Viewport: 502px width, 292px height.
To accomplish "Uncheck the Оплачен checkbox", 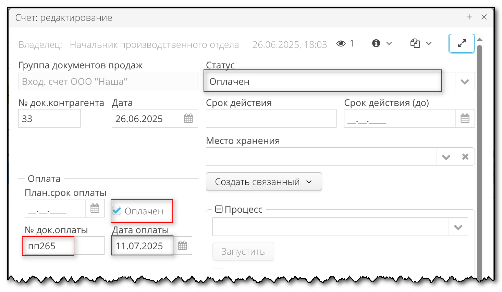I will click(117, 211).
